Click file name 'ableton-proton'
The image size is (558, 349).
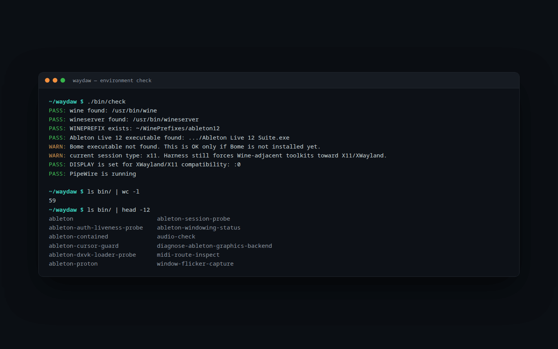(73, 264)
